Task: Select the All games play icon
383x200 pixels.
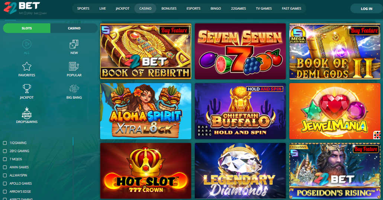Action: 27,44
